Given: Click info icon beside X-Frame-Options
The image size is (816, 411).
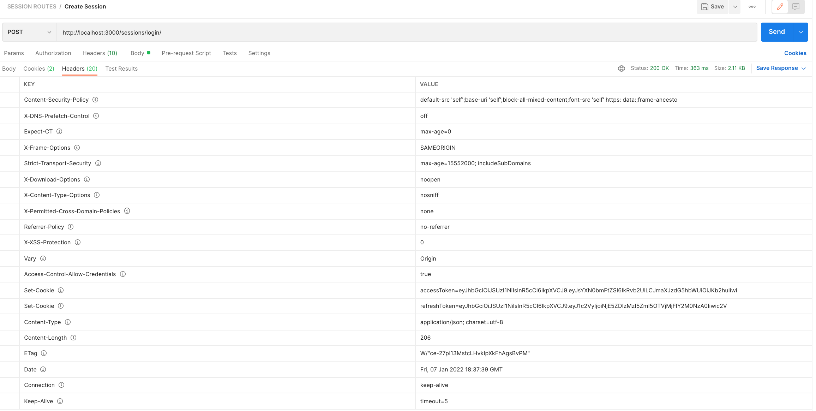Looking at the screenshot, I should click(x=77, y=148).
